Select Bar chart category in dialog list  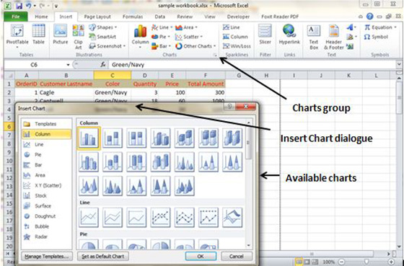(47, 165)
